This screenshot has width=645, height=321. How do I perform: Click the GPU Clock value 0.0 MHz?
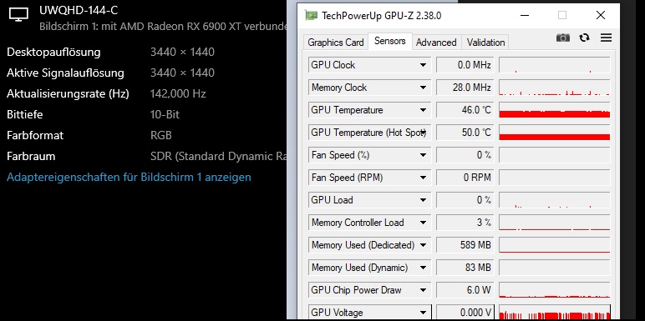465,65
